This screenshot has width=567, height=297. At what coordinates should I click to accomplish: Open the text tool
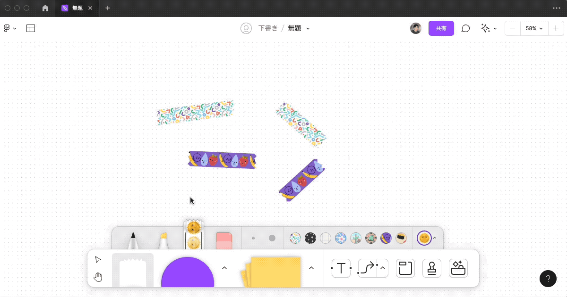tap(341, 268)
